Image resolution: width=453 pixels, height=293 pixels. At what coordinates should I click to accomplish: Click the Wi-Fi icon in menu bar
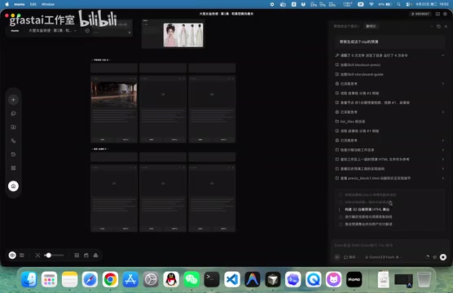click(x=372, y=4)
